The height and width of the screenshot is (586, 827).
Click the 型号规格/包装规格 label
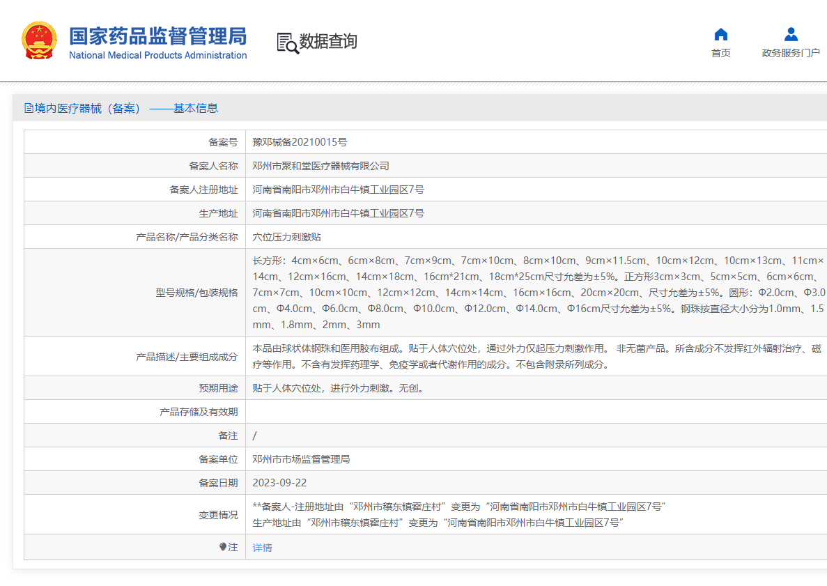196,292
